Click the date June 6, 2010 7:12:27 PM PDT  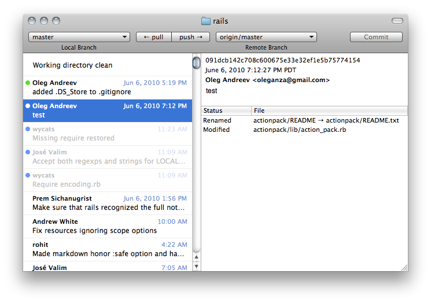click(x=251, y=70)
